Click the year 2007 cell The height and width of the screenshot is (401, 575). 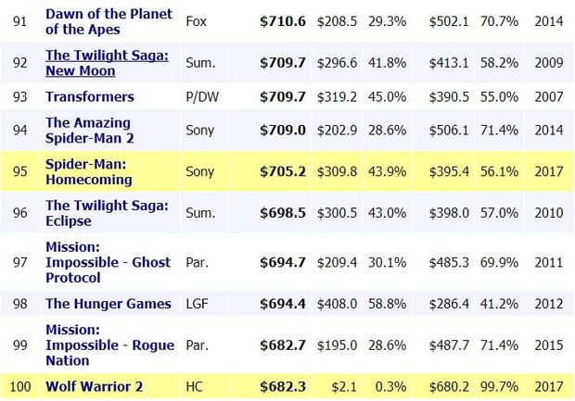547,97
